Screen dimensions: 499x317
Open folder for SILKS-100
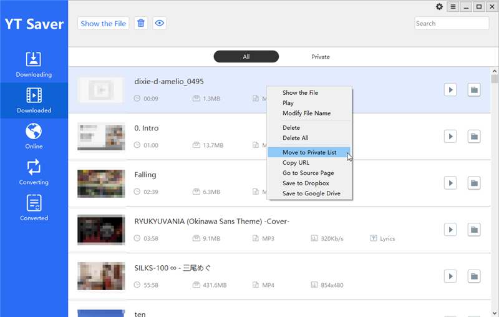(x=474, y=276)
